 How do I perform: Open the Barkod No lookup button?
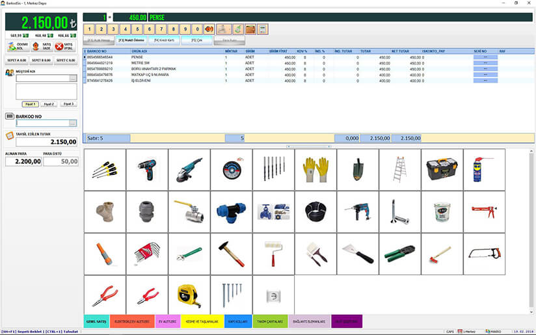click(73, 123)
